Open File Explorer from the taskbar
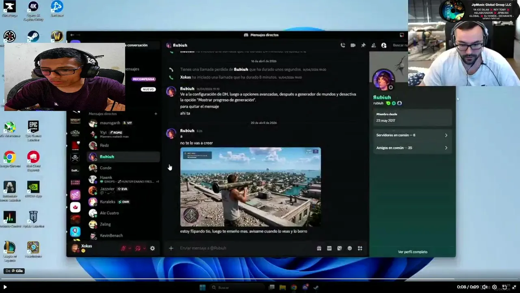Viewport: 520px width, 293px height. 283,288
